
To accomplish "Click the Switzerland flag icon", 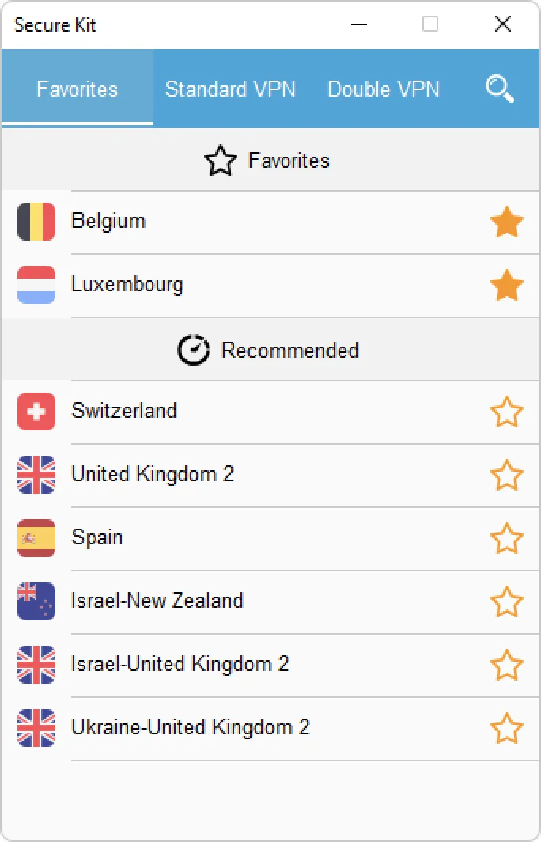I will click(36, 412).
